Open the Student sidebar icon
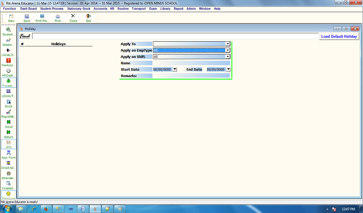 click(8, 31)
